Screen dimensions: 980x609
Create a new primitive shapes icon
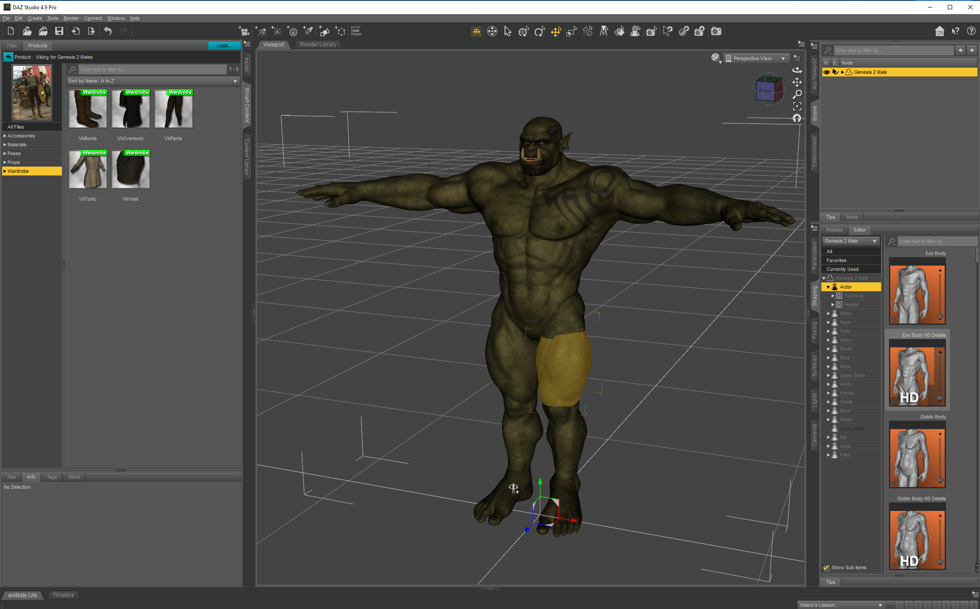click(324, 31)
